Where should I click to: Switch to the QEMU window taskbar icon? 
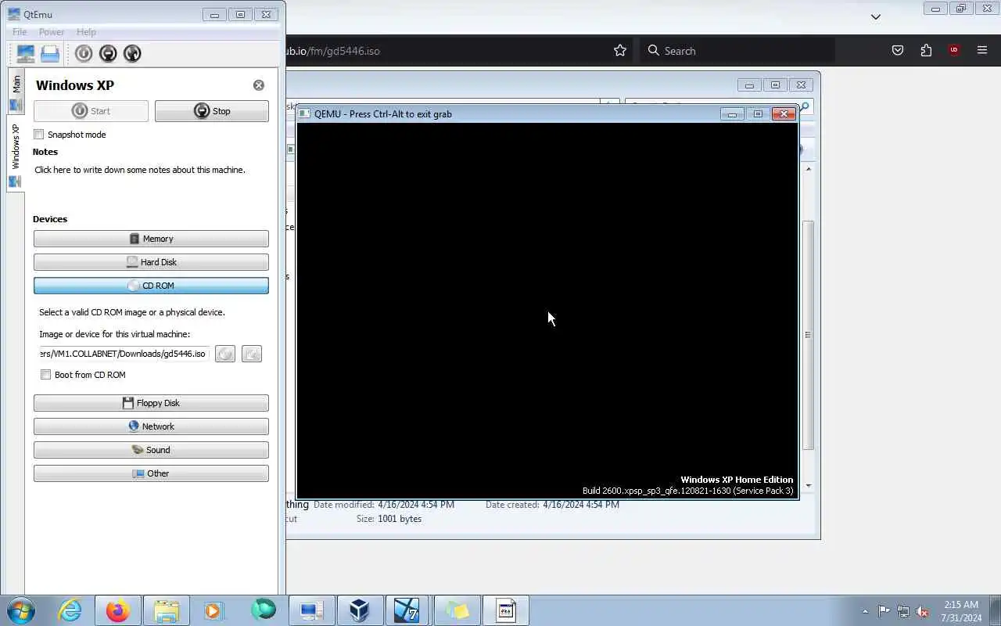[505, 610]
